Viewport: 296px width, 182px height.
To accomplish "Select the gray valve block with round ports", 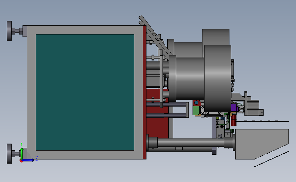I will (x=220, y=128).
